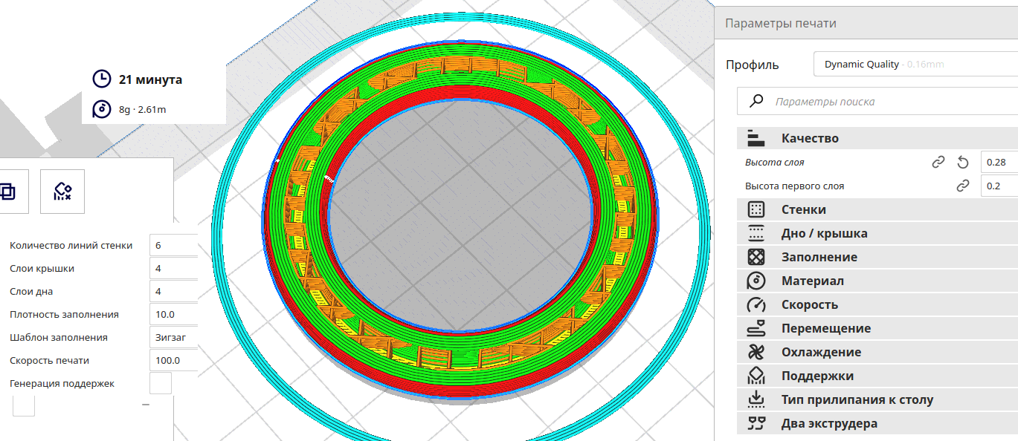Click the overlapping squares mesh tool icon
Viewport: 1018px width, 441px height.
7,192
